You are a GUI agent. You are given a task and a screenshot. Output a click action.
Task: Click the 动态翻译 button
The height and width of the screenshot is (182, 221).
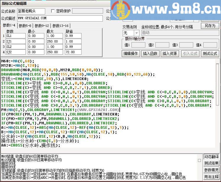(212, 157)
